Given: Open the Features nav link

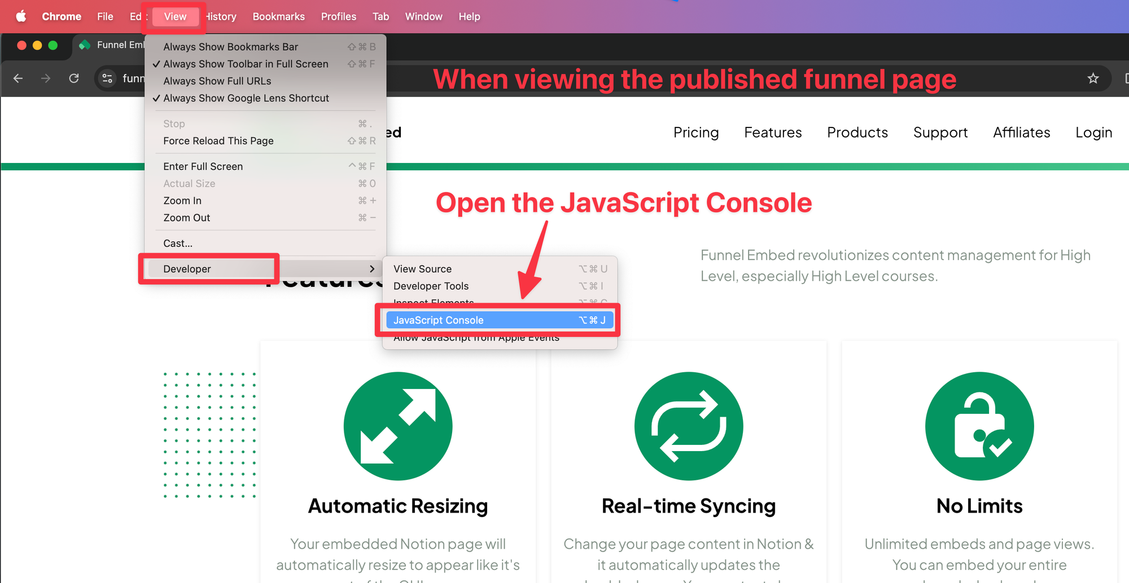Looking at the screenshot, I should (x=773, y=132).
